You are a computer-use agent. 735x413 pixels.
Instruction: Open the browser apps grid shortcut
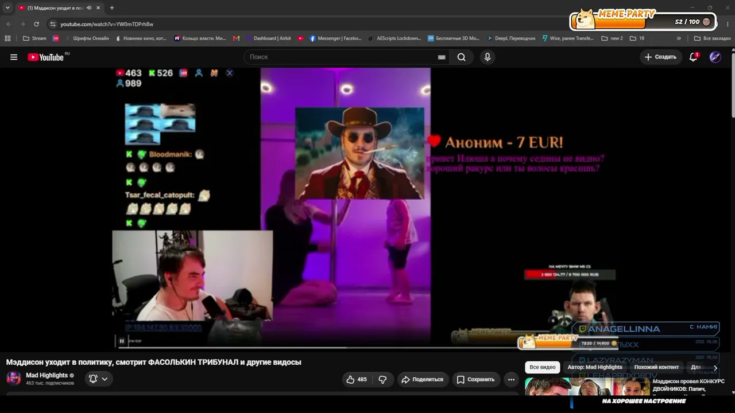pos(7,38)
